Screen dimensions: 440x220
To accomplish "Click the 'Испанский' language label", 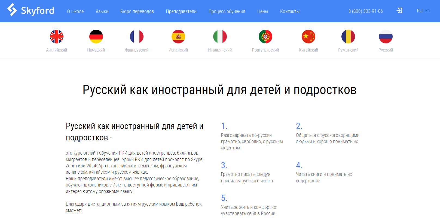I will click(x=178, y=50).
